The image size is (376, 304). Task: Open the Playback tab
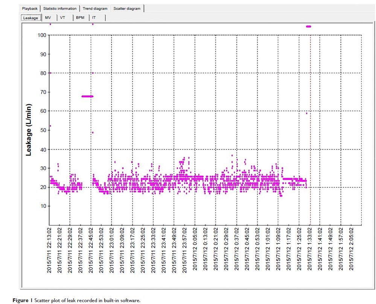click(30, 8)
